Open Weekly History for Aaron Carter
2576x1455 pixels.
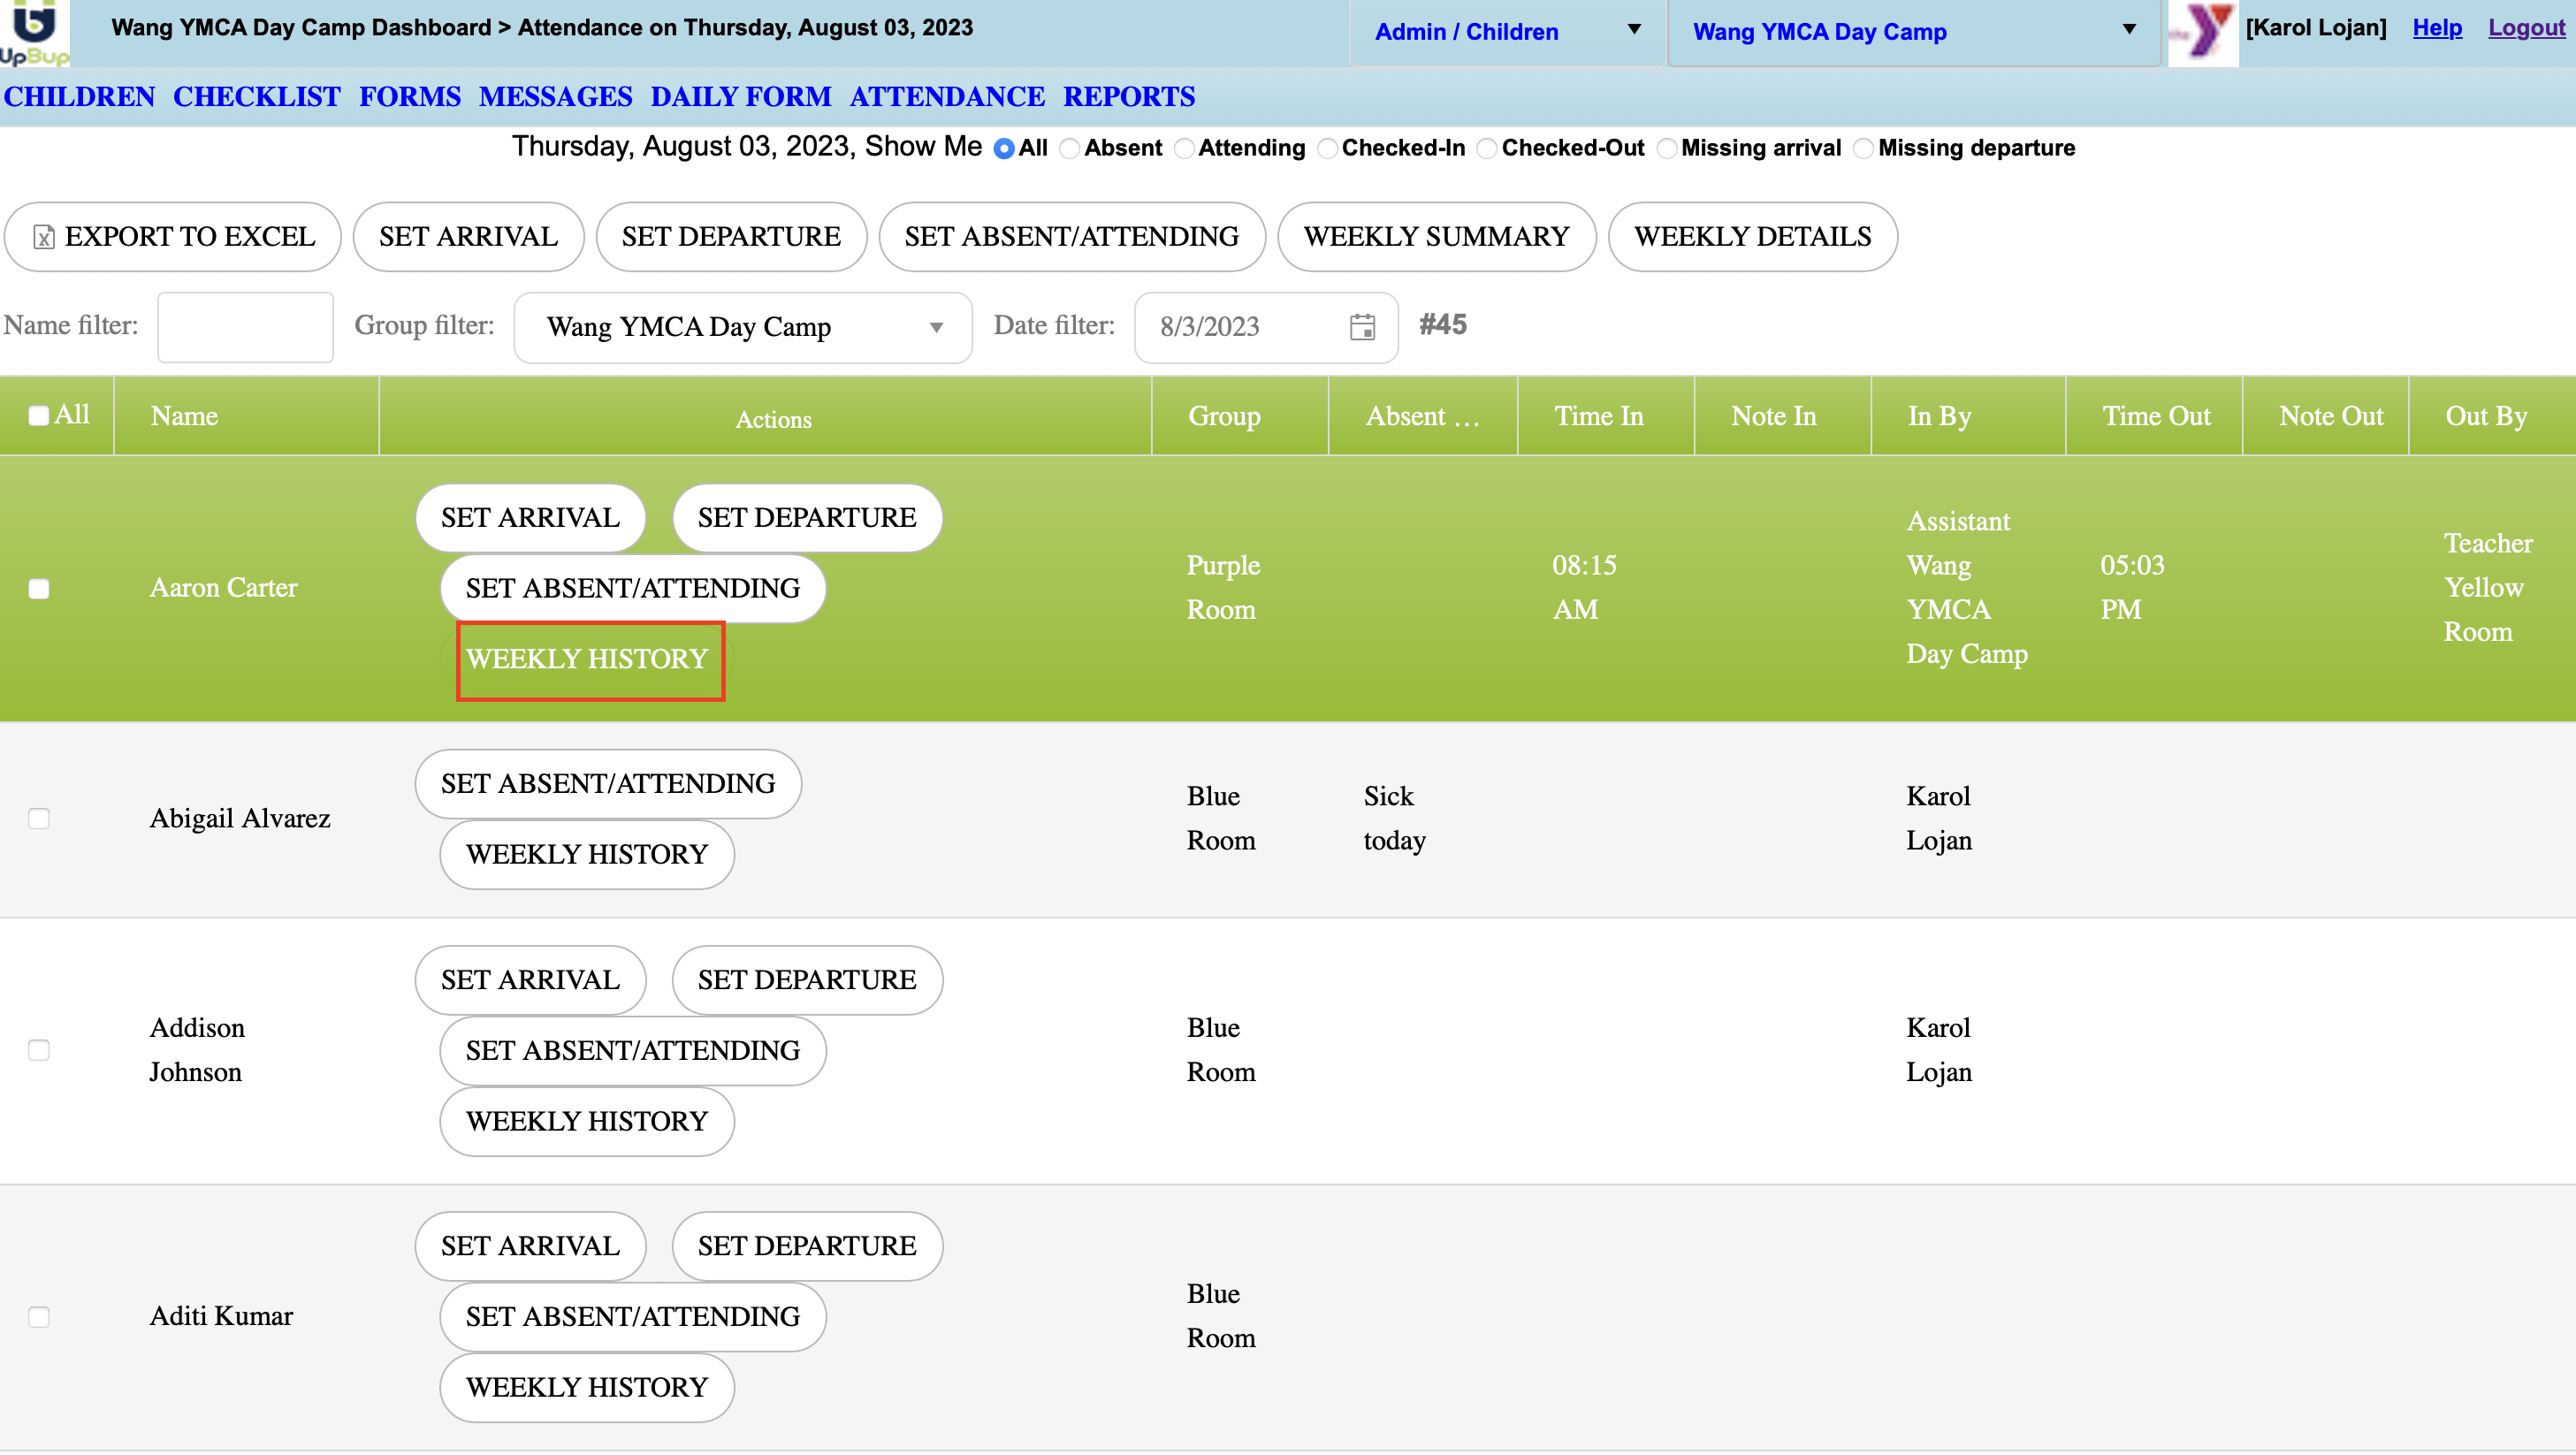[587, 659]
